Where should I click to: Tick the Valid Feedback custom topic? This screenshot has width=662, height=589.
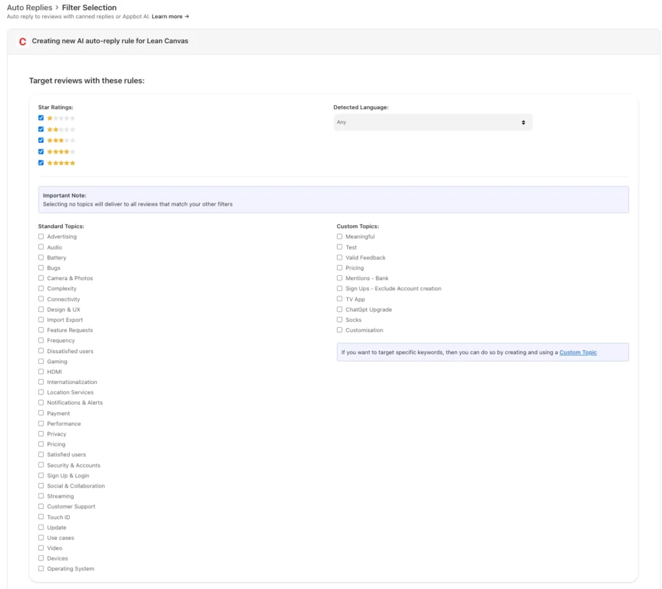coord(340,257)
